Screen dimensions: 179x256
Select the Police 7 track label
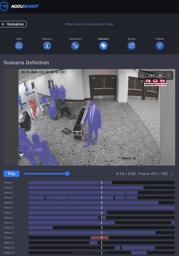[x=8, y=213]
